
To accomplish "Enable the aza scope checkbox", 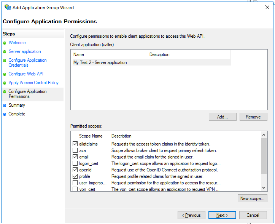I will [x=75, y=150].
